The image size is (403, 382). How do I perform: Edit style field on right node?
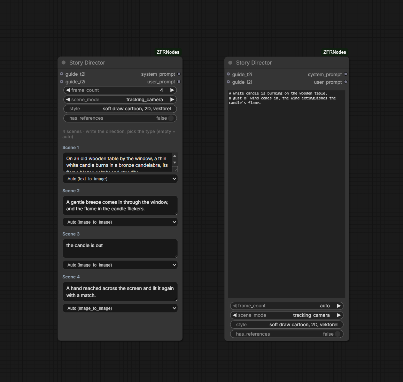pyautogui.click(x=287, y=324)
